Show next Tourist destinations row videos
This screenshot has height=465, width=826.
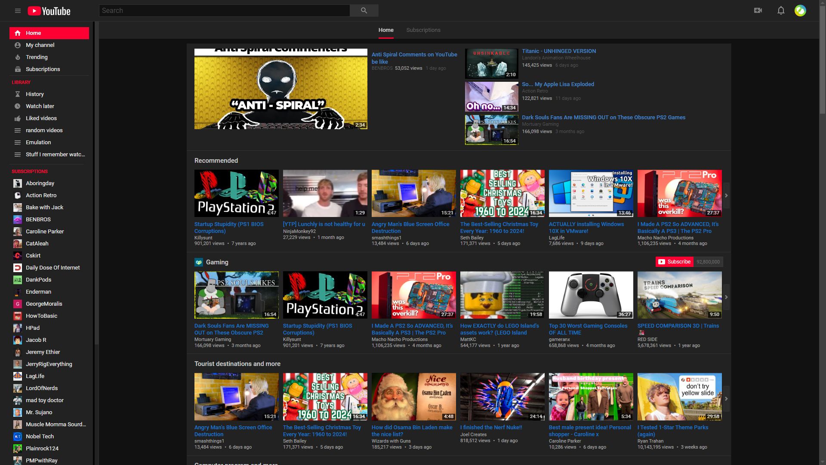pos(726,399)
